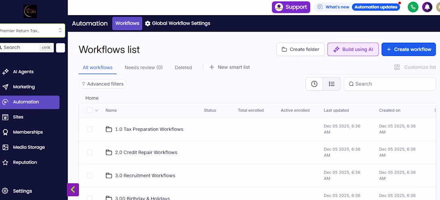The width and height of the screenshot is (440, 200).
Task: Click the company logo in sidebar
Action: [x=30, y=12]
